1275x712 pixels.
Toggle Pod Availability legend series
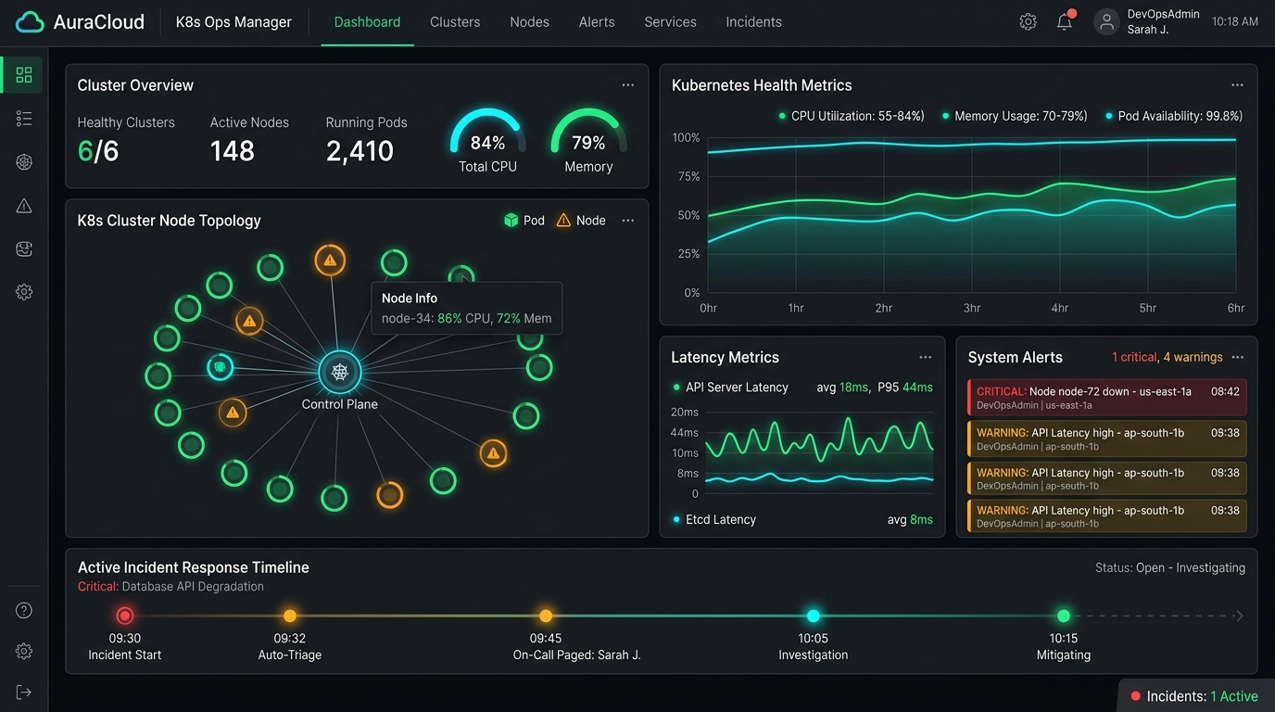pos(1173,116)
